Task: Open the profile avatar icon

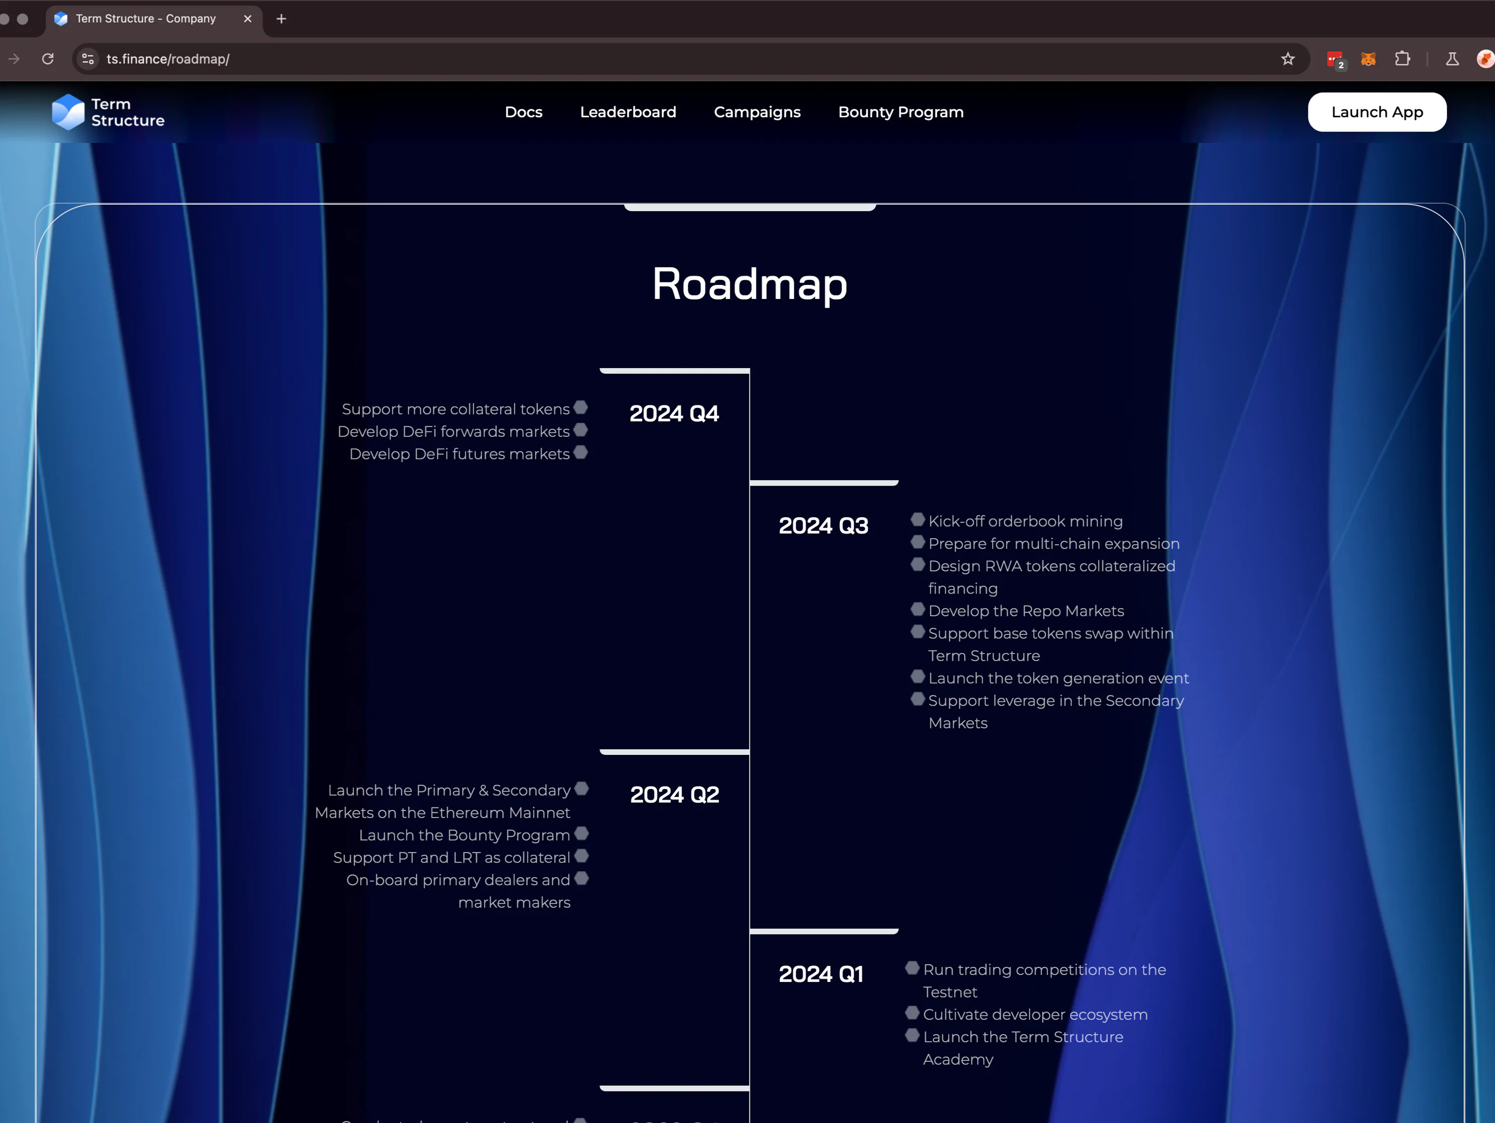Action: (x=1485, y=59)
